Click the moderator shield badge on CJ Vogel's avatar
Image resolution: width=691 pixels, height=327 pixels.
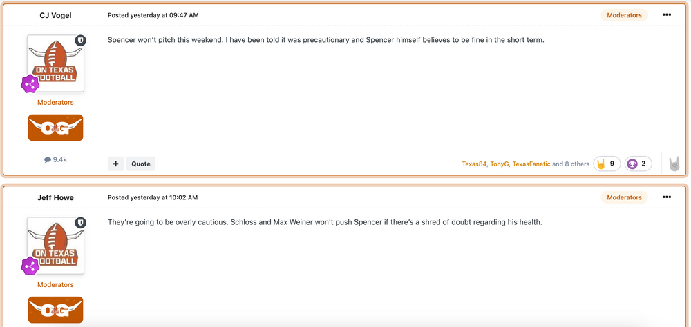pos(80,41)
